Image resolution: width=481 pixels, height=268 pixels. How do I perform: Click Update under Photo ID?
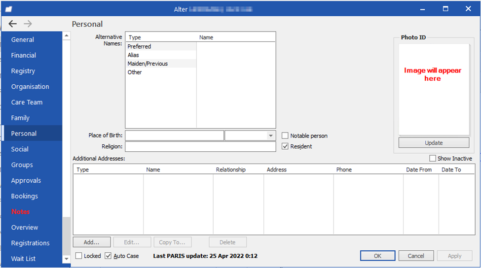(x=434, y=143)
